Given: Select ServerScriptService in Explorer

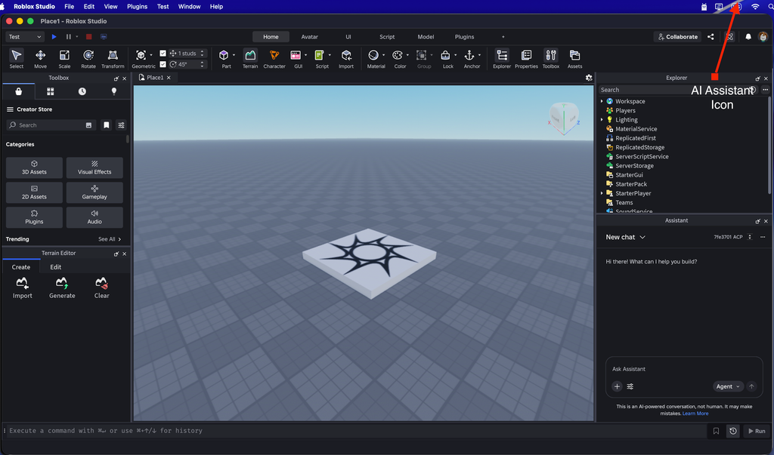Looking at the screenshot, I should [642, 157].
